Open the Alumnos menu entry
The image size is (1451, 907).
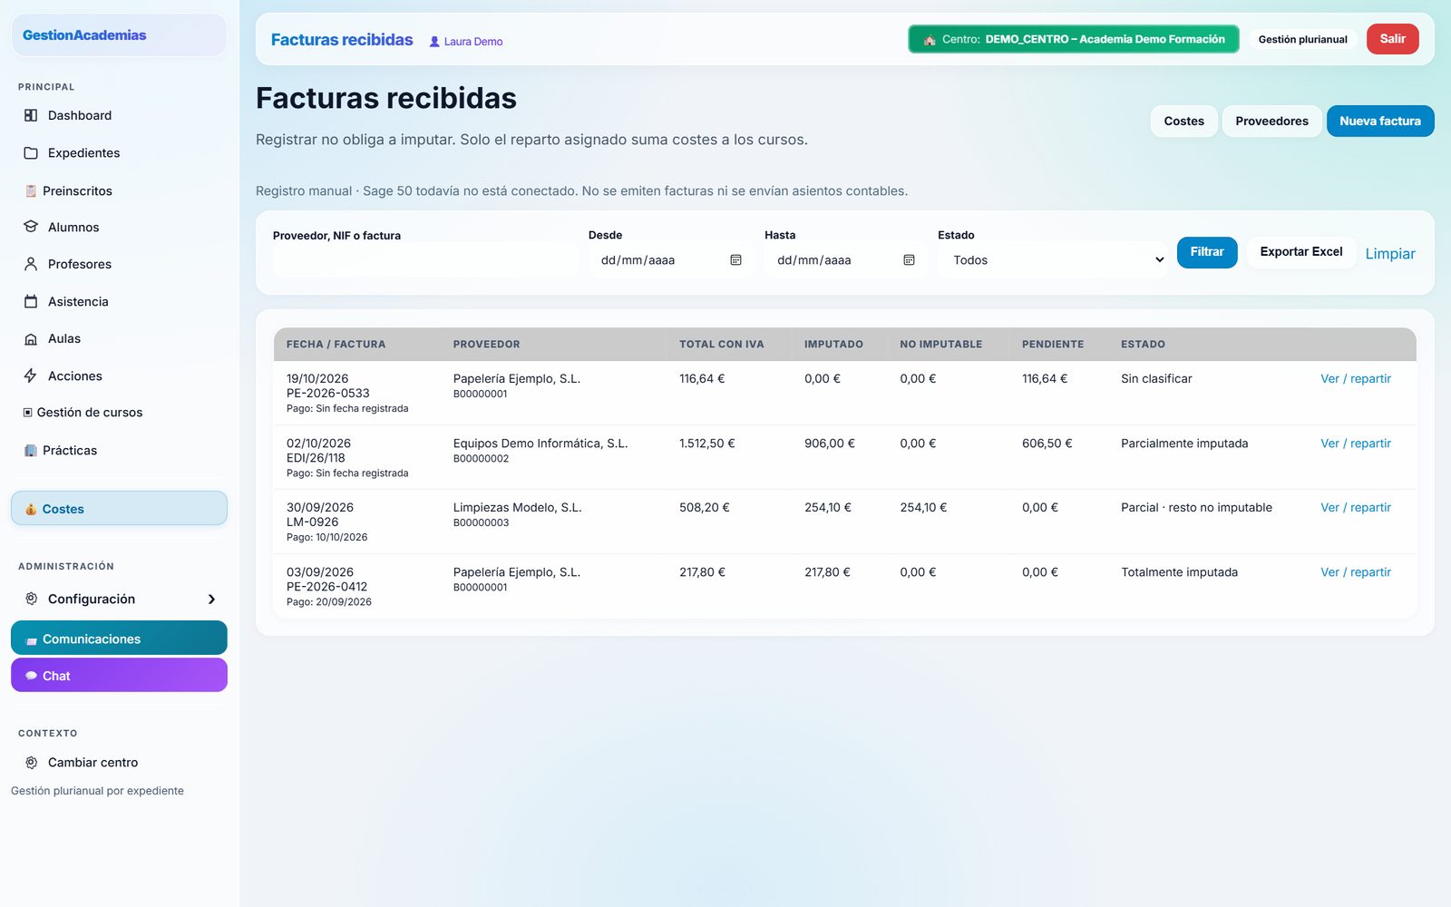(x=119, y=227)
